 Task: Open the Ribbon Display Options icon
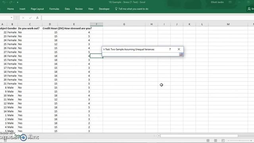pos(230,2)
